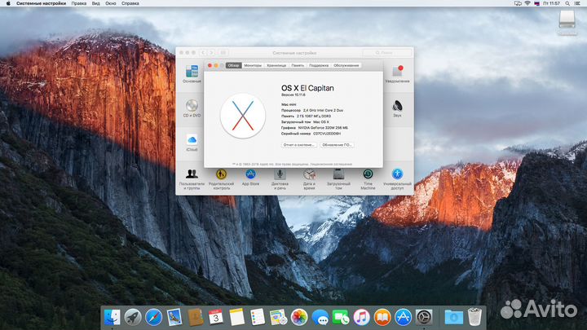Open the Справка menu
The width and height of the screenshot is (587, 330).
click(130, 3)
